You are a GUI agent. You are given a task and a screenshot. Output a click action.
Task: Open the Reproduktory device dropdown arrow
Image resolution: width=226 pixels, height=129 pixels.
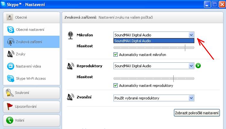click(x=191, y=66)
